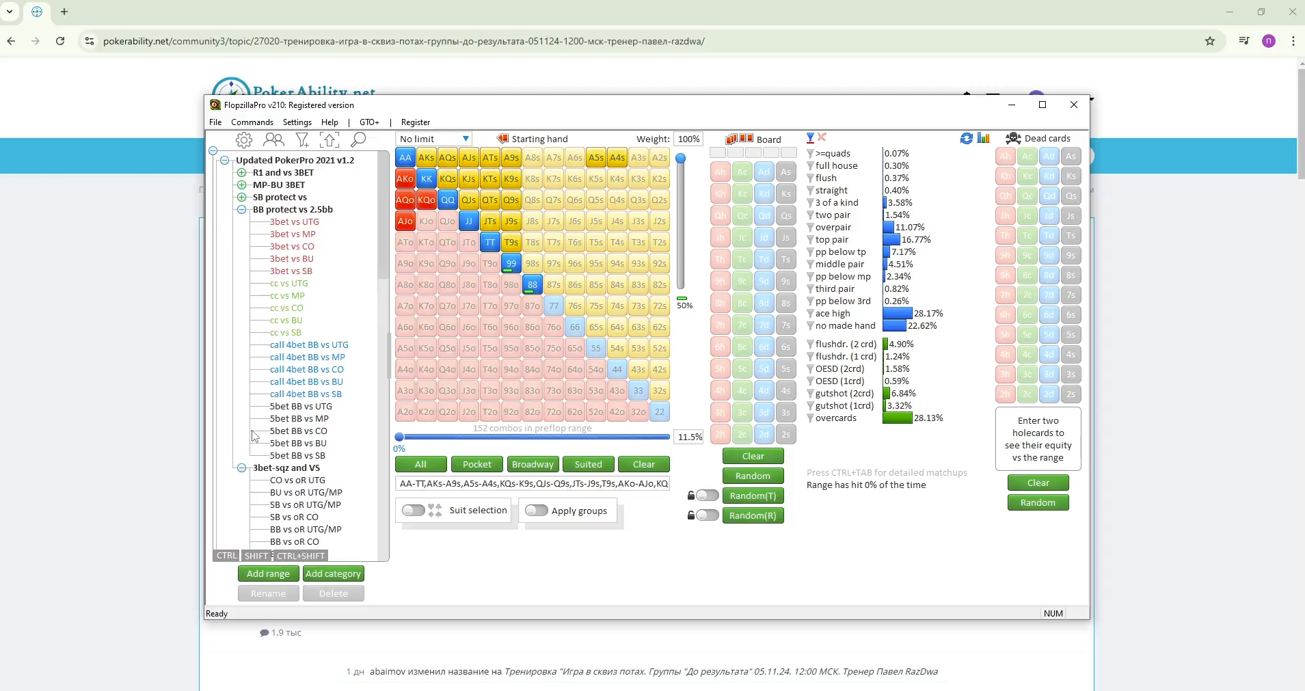Click the blue refresh arrows icon

(x=967, y=139)
